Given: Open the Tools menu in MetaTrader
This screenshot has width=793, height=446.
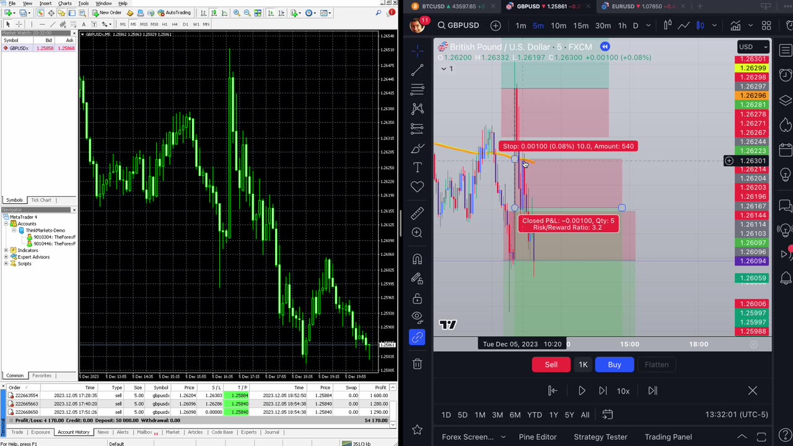Looking at the screenshot, I should [83, 3].
